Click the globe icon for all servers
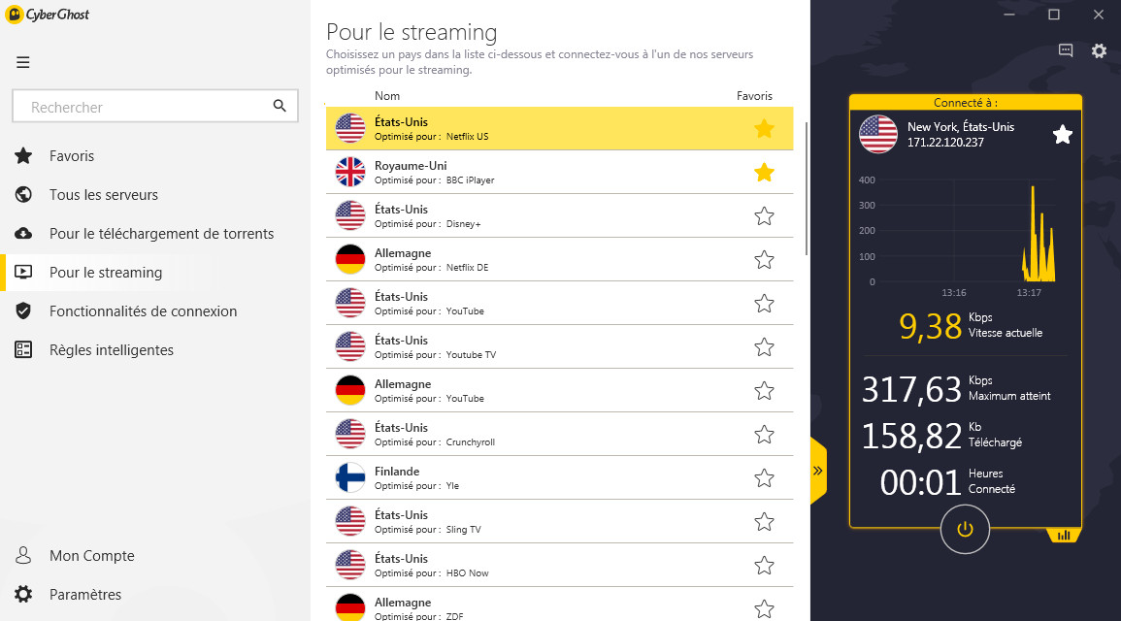Viewport: 1121px width, 621px height. point(23,194)
